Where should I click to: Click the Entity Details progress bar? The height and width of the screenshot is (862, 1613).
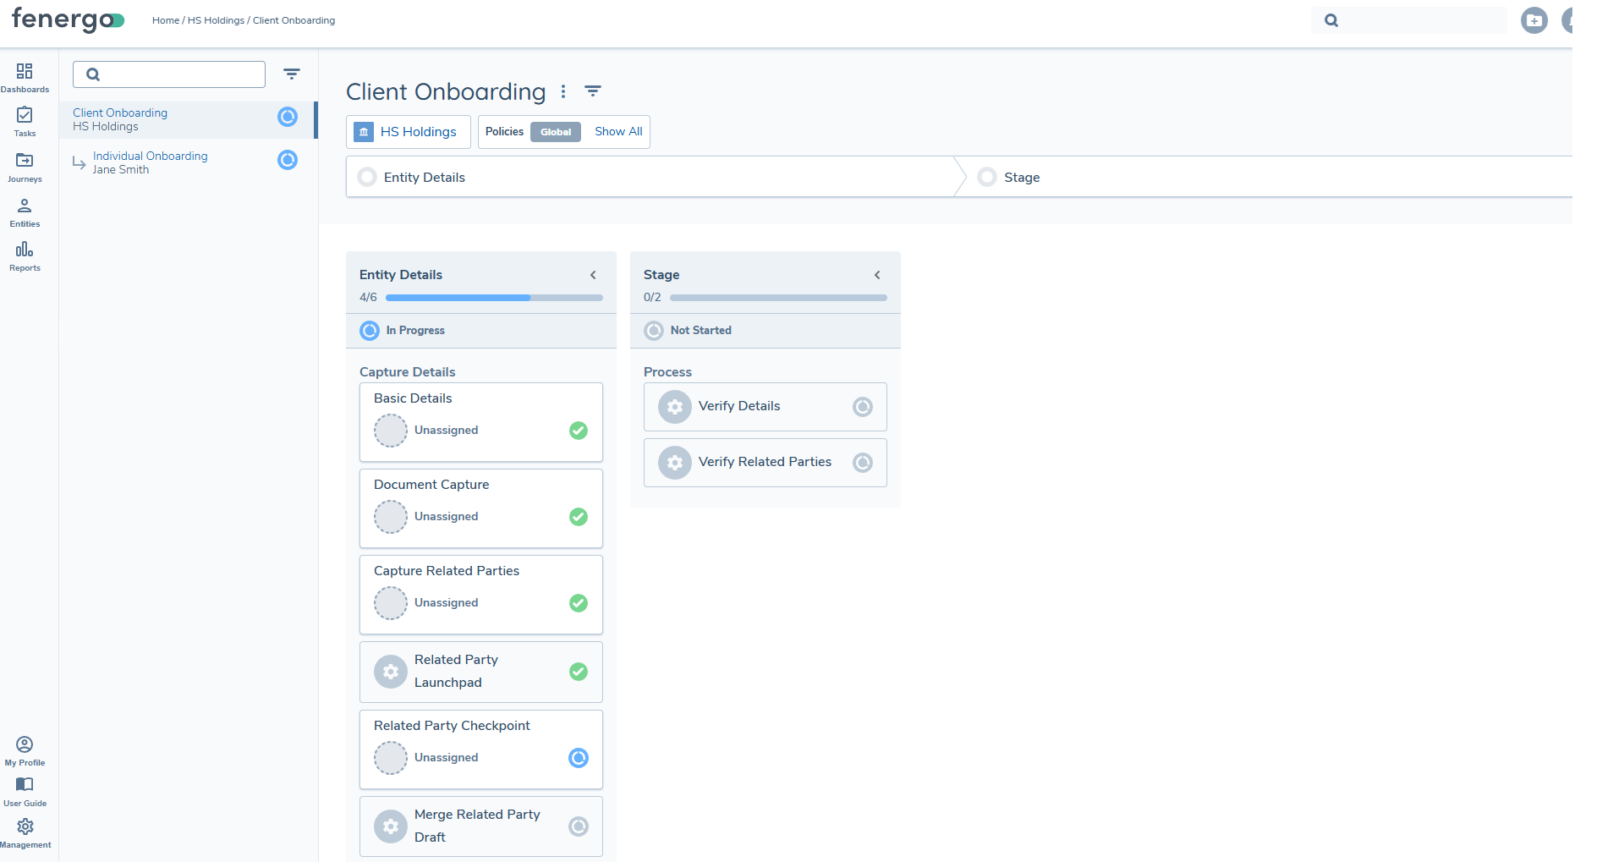494,298
